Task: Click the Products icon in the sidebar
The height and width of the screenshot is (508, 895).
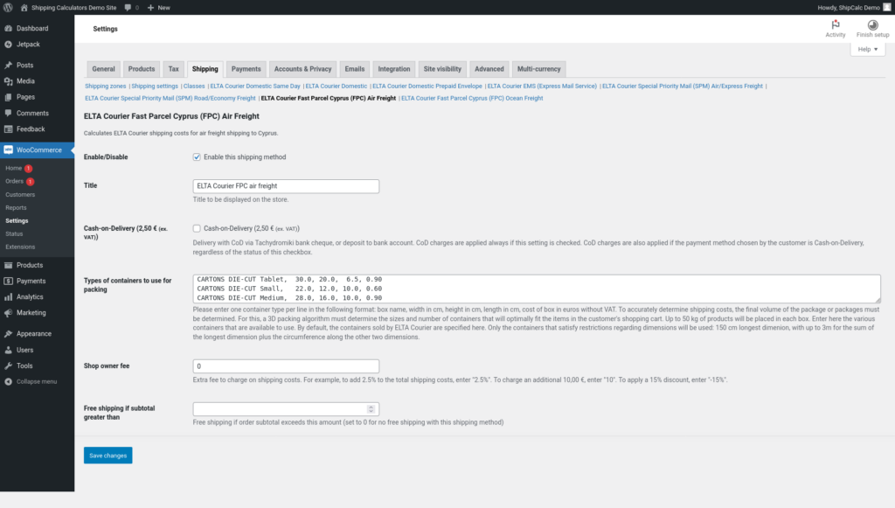Action: [9, 265]
